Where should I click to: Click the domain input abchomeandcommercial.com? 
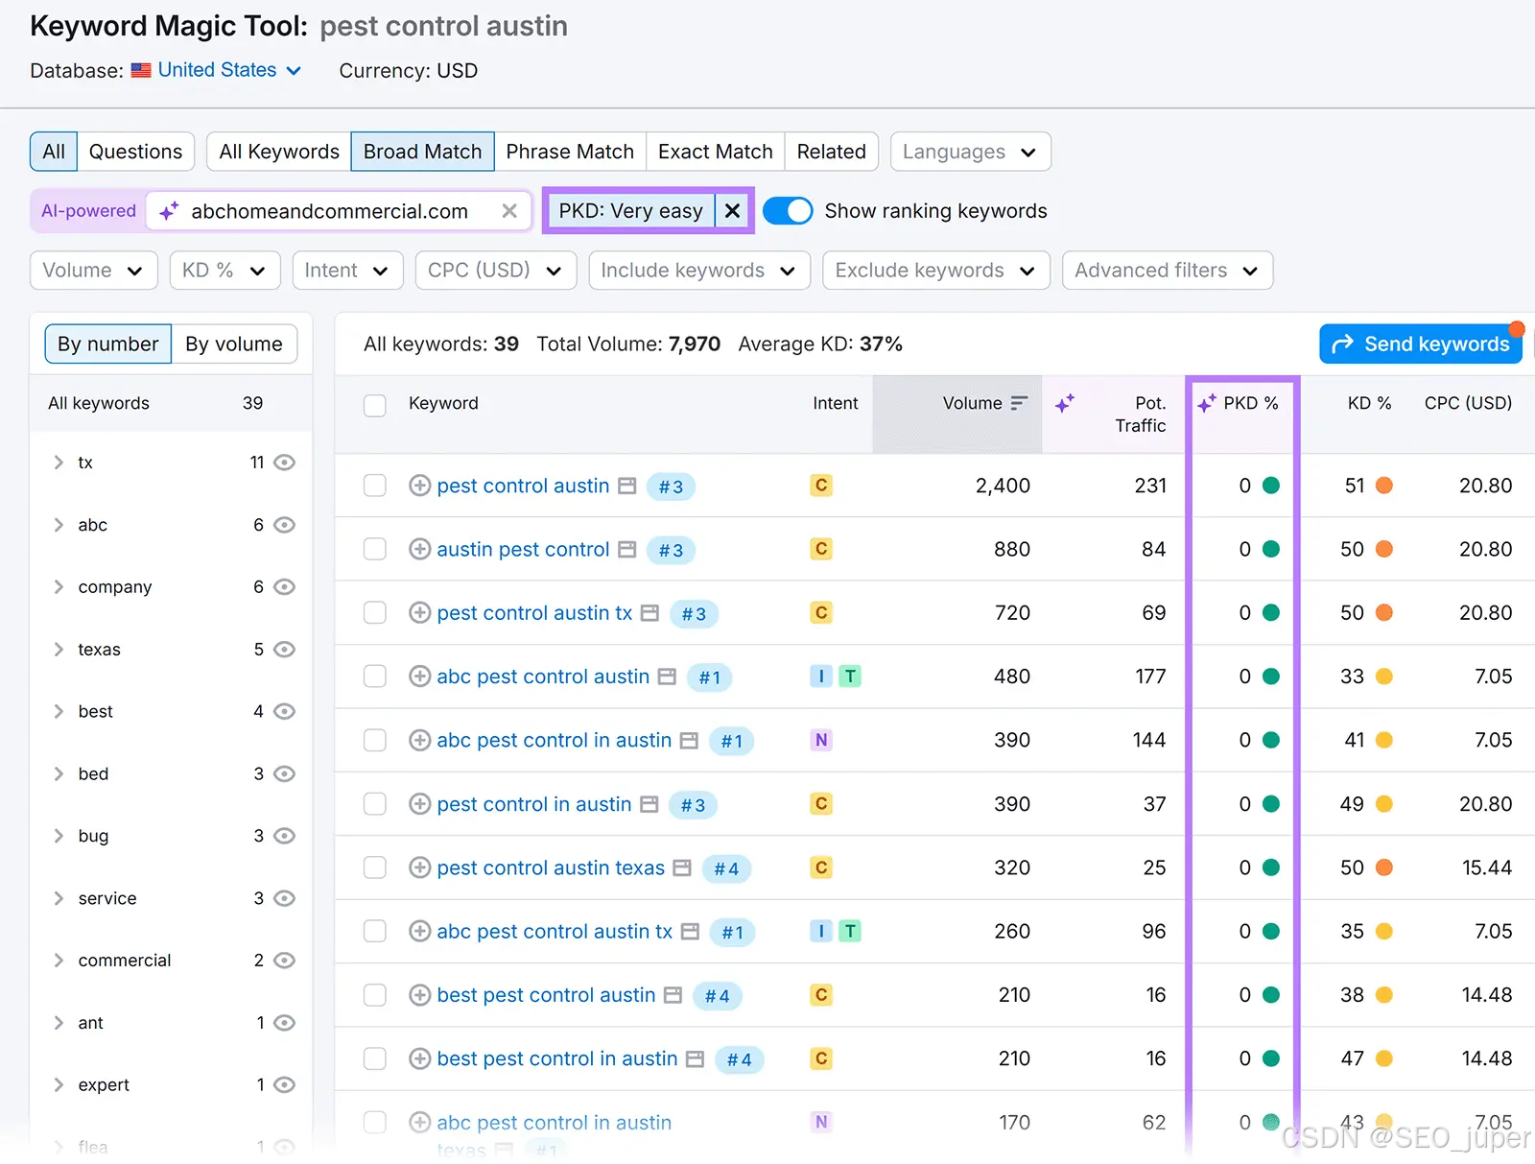coord(329,211)
